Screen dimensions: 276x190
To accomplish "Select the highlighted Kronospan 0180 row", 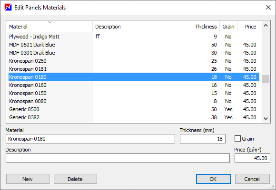I will click(134, 77).
